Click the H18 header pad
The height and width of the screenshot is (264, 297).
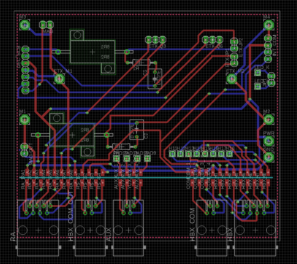click(229, 154)
